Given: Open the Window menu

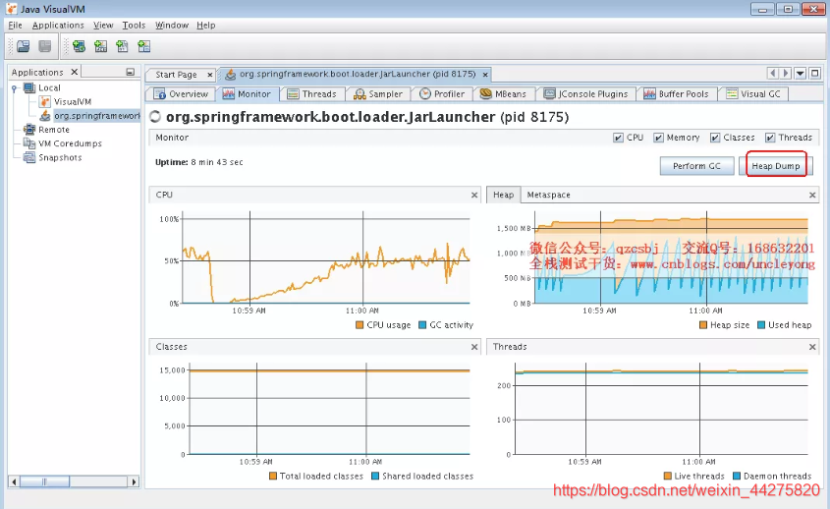Looking at the screenshot, I should (172, 26).
